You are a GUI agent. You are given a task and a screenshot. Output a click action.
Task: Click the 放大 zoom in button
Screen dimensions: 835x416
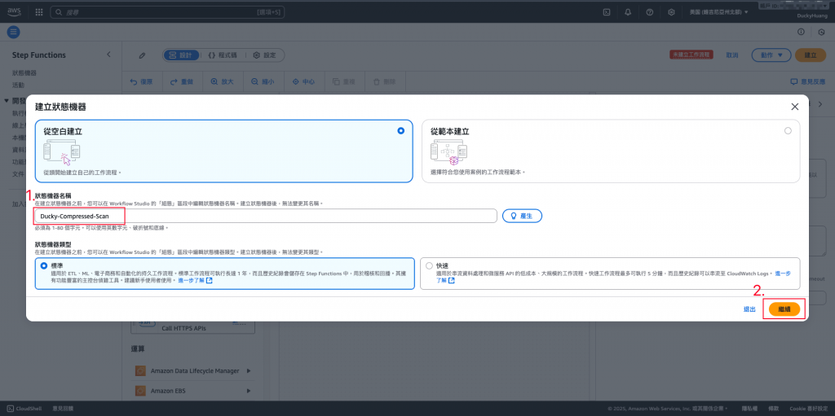[222, 82]
